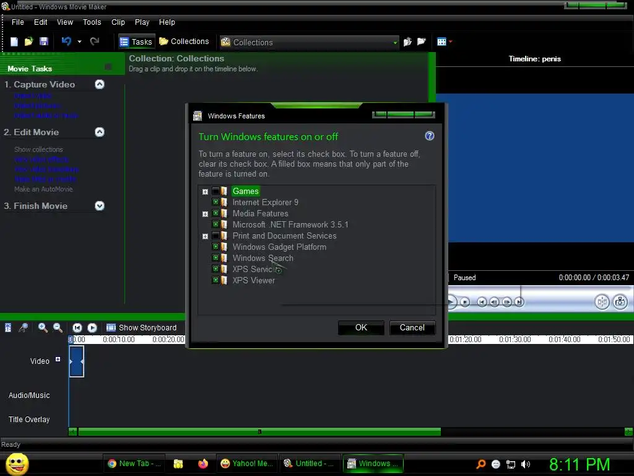Split the clip using the preview split icon
The image size is (634, 476).
coord(602,302)
